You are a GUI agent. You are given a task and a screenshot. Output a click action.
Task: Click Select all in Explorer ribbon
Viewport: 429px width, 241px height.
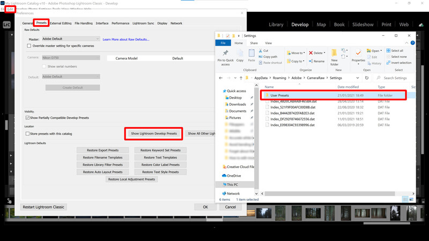[395, 51]
